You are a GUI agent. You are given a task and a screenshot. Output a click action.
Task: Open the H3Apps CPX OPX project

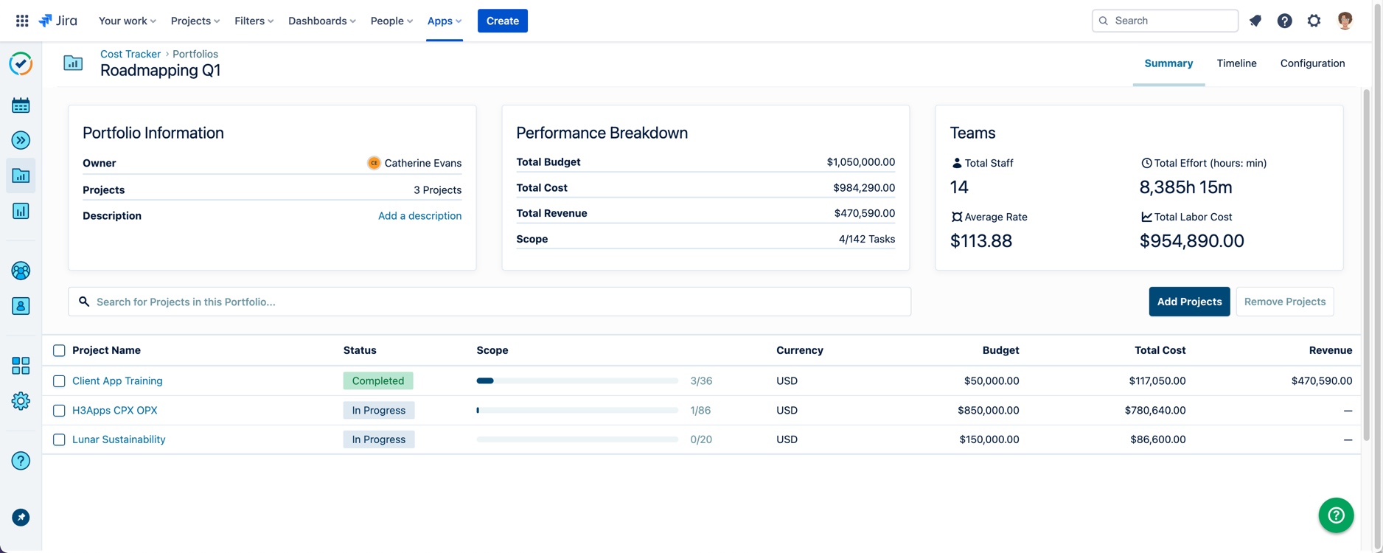click(114, 411)
